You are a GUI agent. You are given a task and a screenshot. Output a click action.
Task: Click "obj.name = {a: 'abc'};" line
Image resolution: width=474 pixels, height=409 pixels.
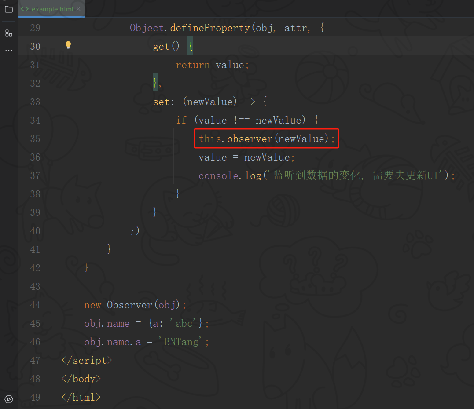point(146,323)
